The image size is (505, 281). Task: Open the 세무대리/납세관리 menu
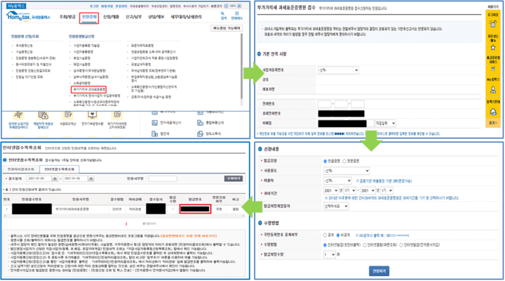[186, 17]
